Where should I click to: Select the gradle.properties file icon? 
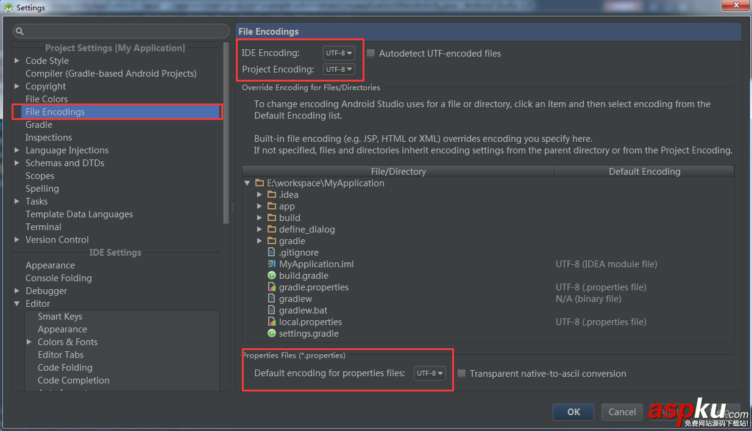coord(272,287)
